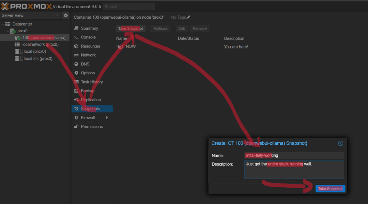The height and width of the screenshot is (204, 368).
Task: Click the Proxmox logo
Action: (26, 6)
